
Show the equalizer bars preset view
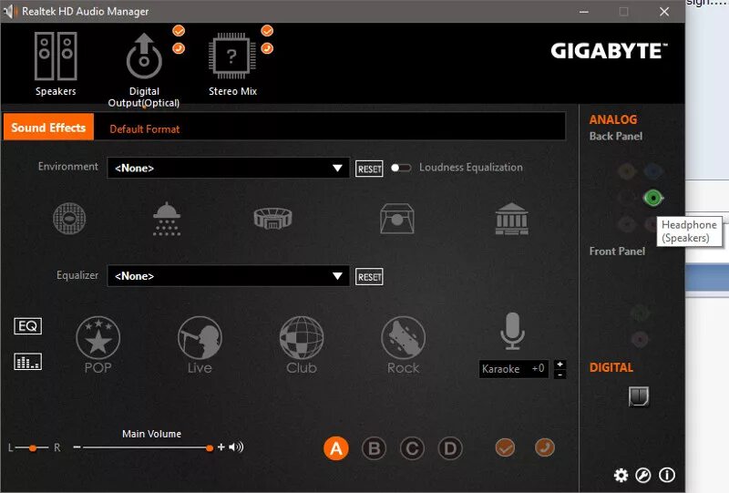tap(28, 362)
